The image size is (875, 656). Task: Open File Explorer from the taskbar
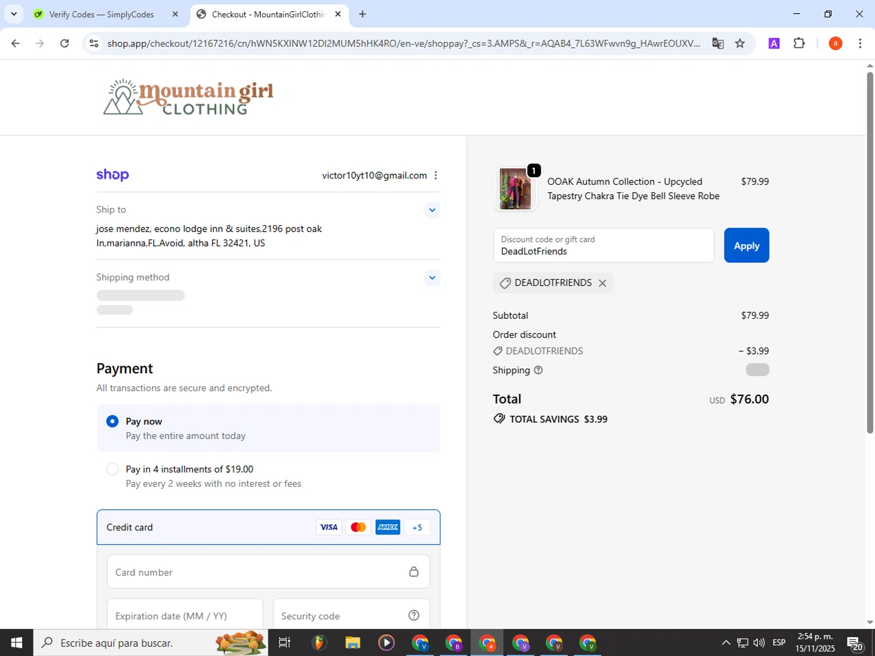352,643
